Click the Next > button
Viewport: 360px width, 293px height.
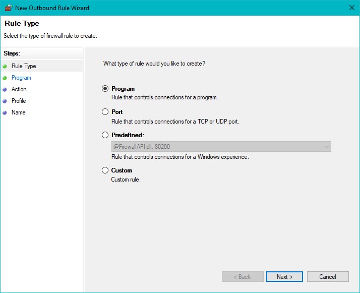284,277
